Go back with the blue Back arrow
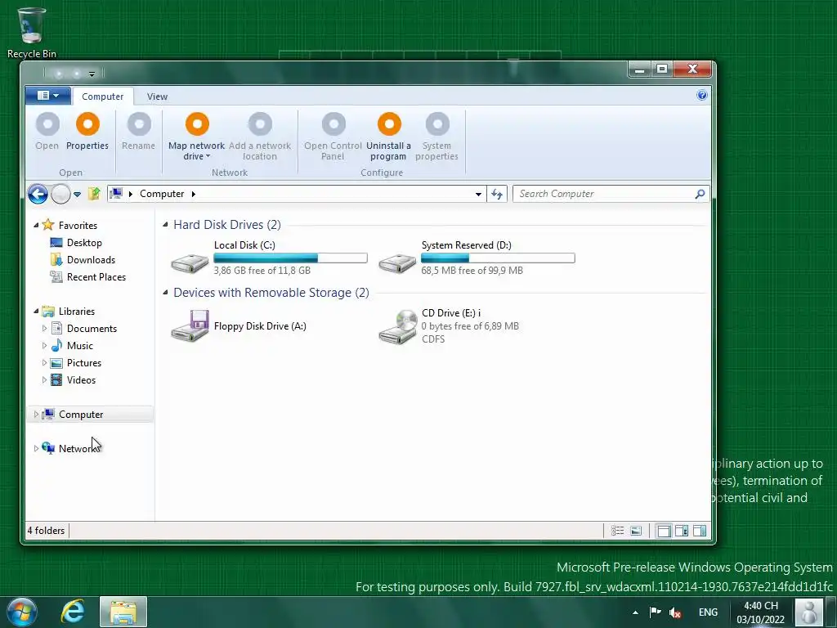Viewport: 837px width, 628px height. [x=38, y=194]
